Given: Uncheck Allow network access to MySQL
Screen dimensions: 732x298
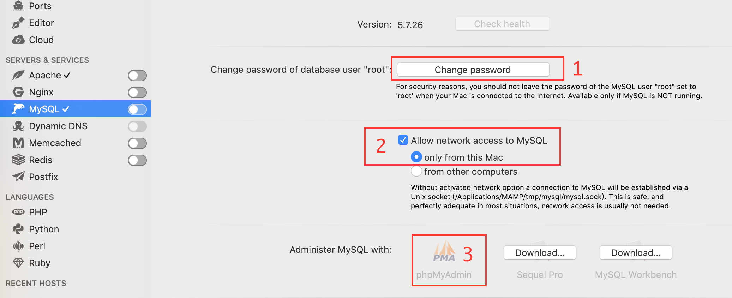Looking at the screenshot, I should coord(403,140).
